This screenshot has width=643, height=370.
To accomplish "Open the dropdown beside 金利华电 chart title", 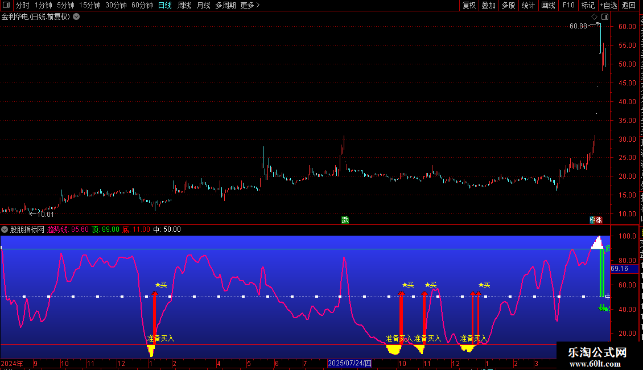I will point(76,17).
